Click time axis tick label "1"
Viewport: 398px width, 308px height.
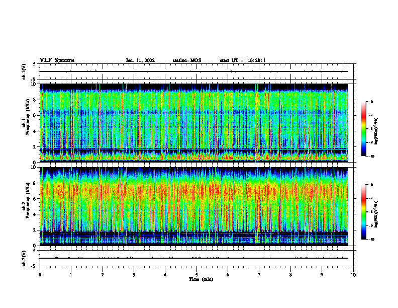pos(71,275)
